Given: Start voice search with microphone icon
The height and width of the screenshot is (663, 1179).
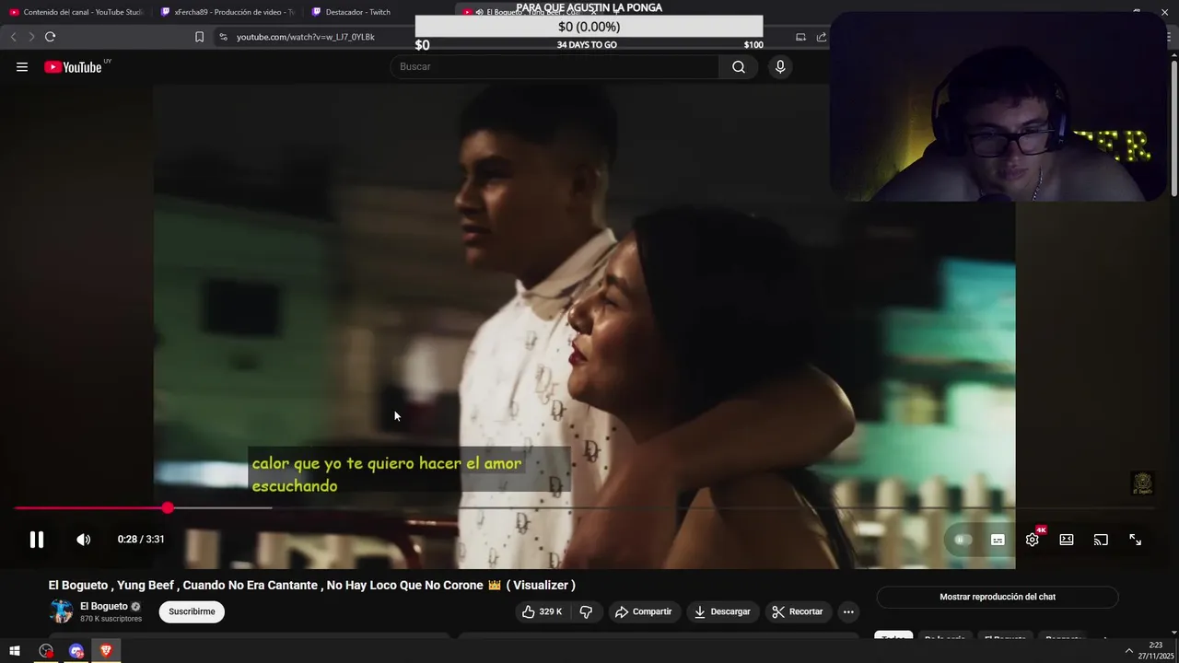Looking at the screenshot, I should pyautogui.click(x=780, y=66).
